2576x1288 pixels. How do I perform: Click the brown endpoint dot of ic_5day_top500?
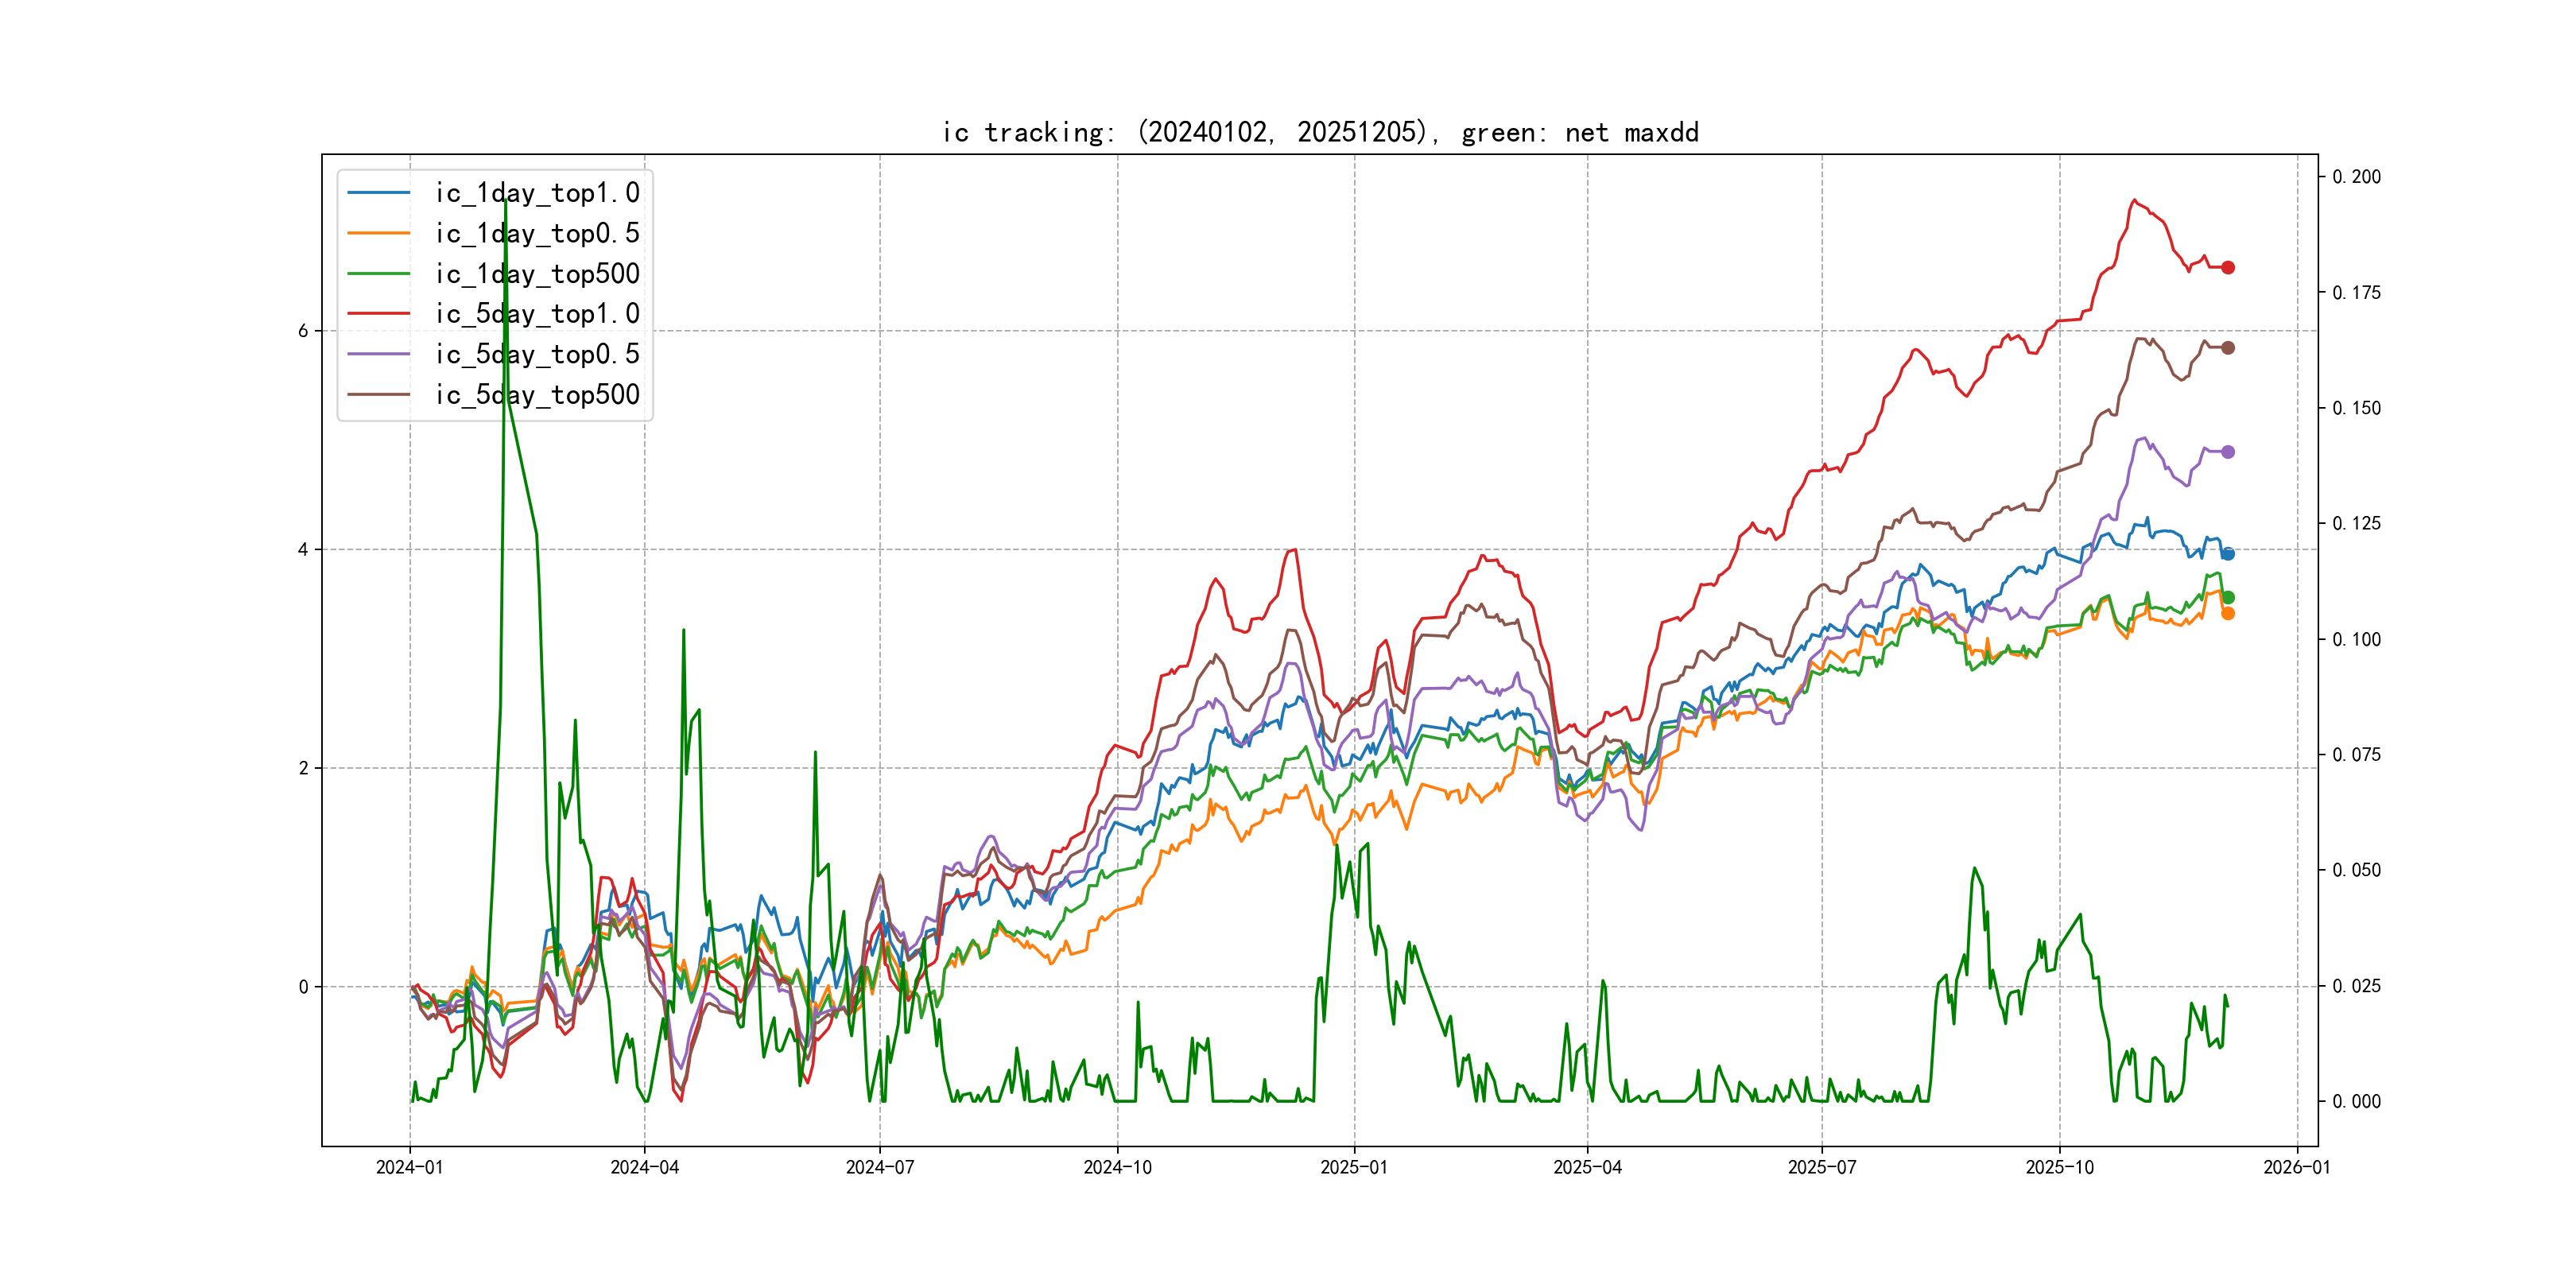2227,348
